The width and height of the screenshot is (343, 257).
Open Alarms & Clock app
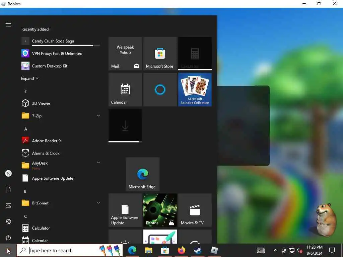[x=61, y=153]
